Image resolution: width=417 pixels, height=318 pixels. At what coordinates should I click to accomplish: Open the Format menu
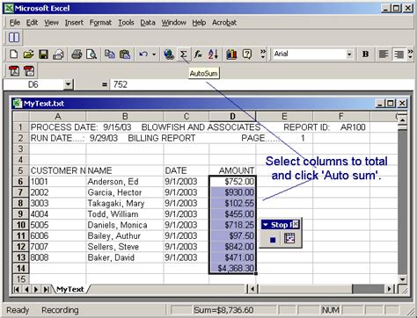point(100,23)
